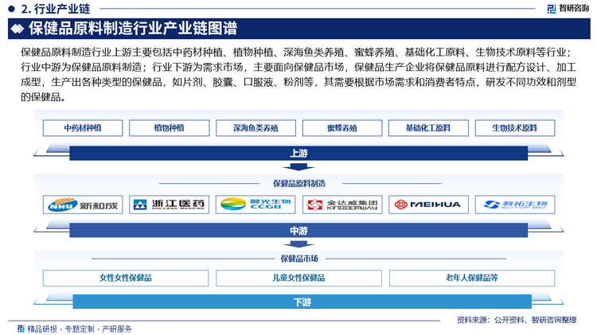Click the 智研咨询 logo at top right
The height and width of the screenshot is (335, 597).
coord(568,9)
